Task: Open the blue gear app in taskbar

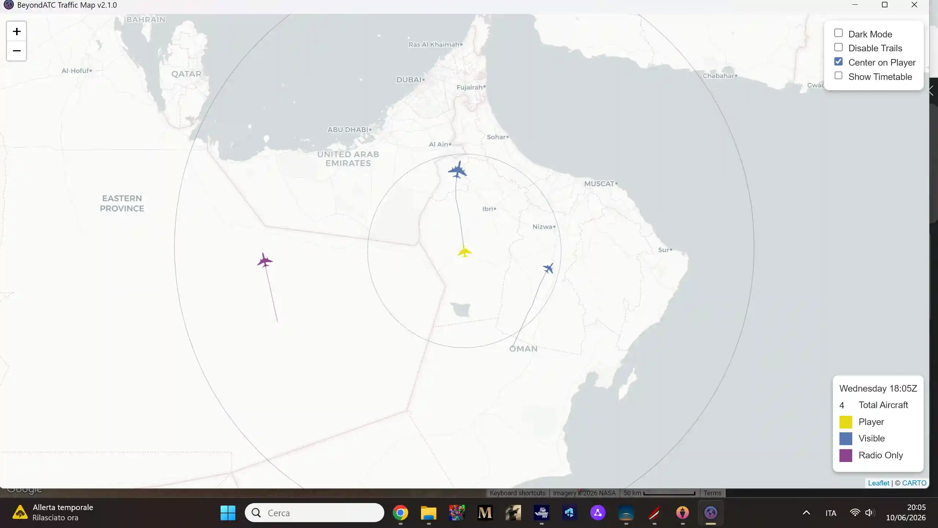Action: coord(569,513)
